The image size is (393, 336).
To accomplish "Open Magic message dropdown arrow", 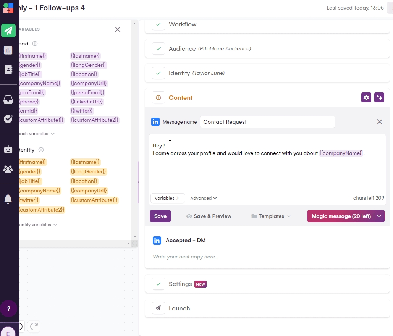I will pos(379,216).
